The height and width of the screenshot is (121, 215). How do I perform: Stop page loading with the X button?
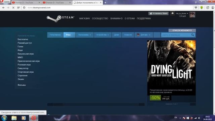click(x=13, y=8)
